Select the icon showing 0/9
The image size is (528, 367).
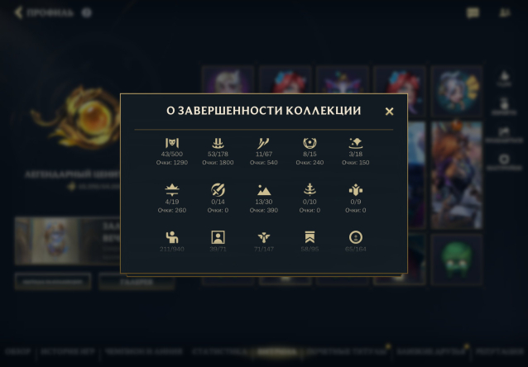coord(356,190)
